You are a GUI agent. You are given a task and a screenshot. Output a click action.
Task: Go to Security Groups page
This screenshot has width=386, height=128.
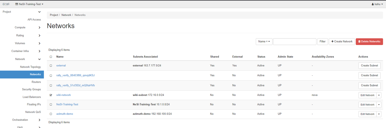point(31,89)
